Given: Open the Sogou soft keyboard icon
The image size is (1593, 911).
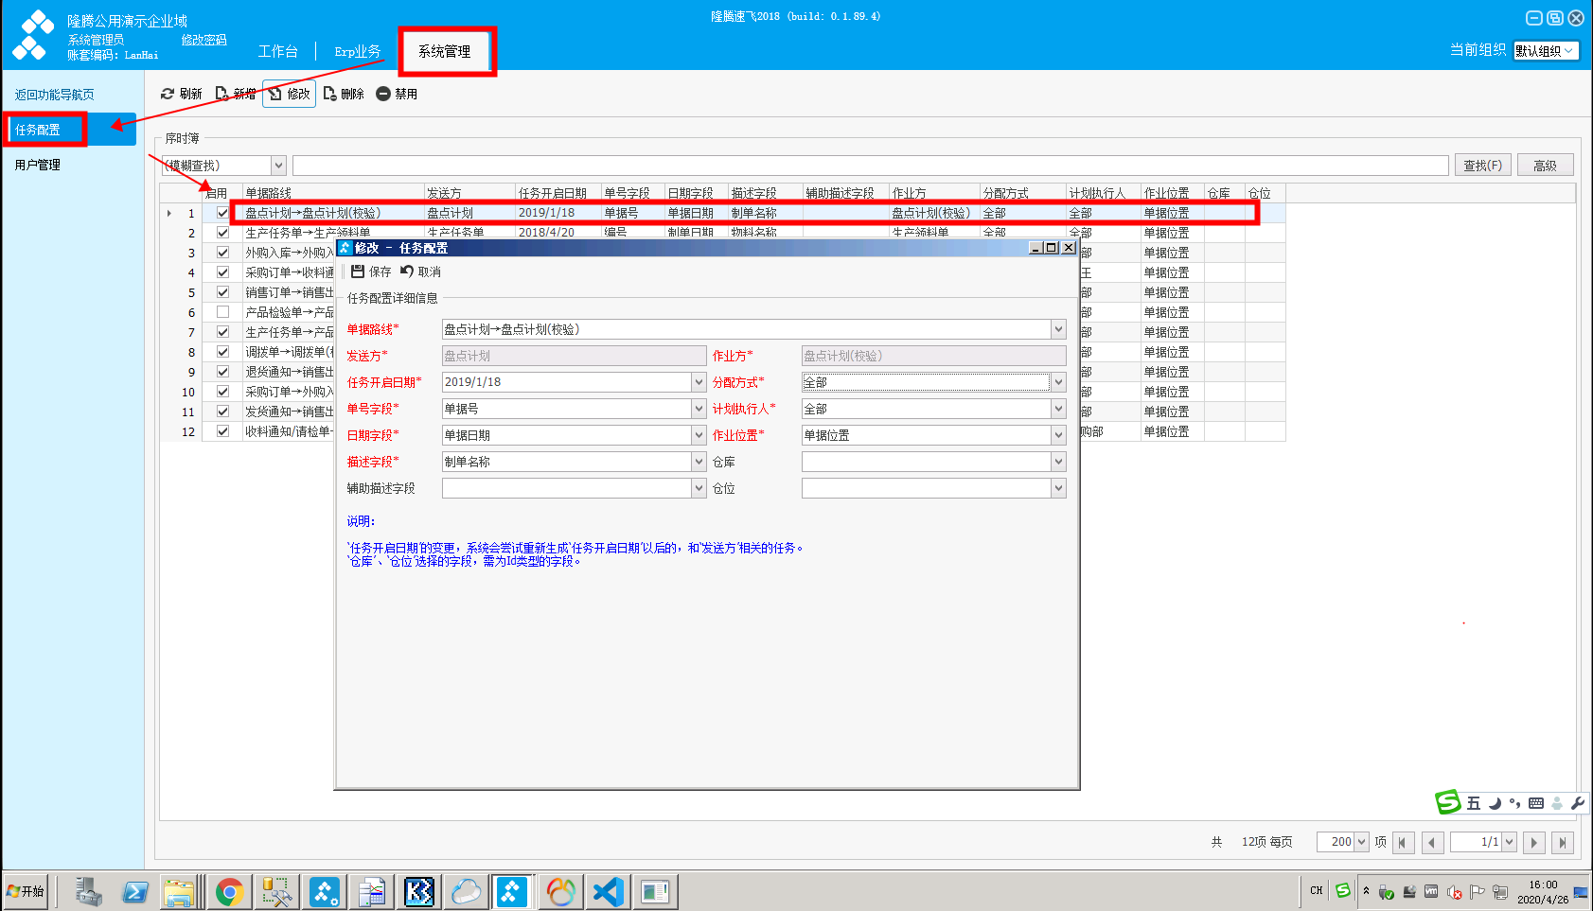Looking at the screenshot, I should [x=1536, y=803].
